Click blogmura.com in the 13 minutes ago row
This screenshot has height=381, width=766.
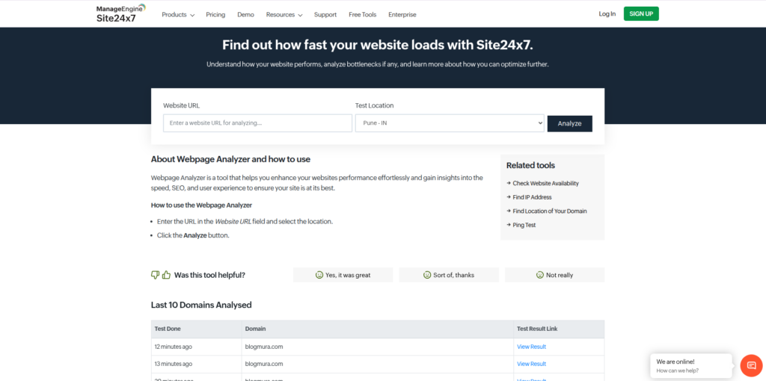tap(264, 364)
